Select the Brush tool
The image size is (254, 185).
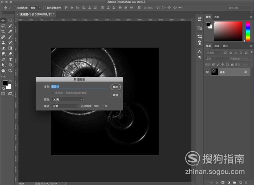(10, 37)
